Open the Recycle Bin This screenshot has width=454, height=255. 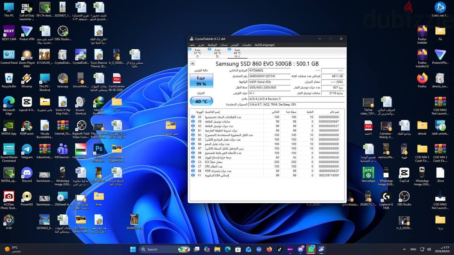[x=9, y=80]
